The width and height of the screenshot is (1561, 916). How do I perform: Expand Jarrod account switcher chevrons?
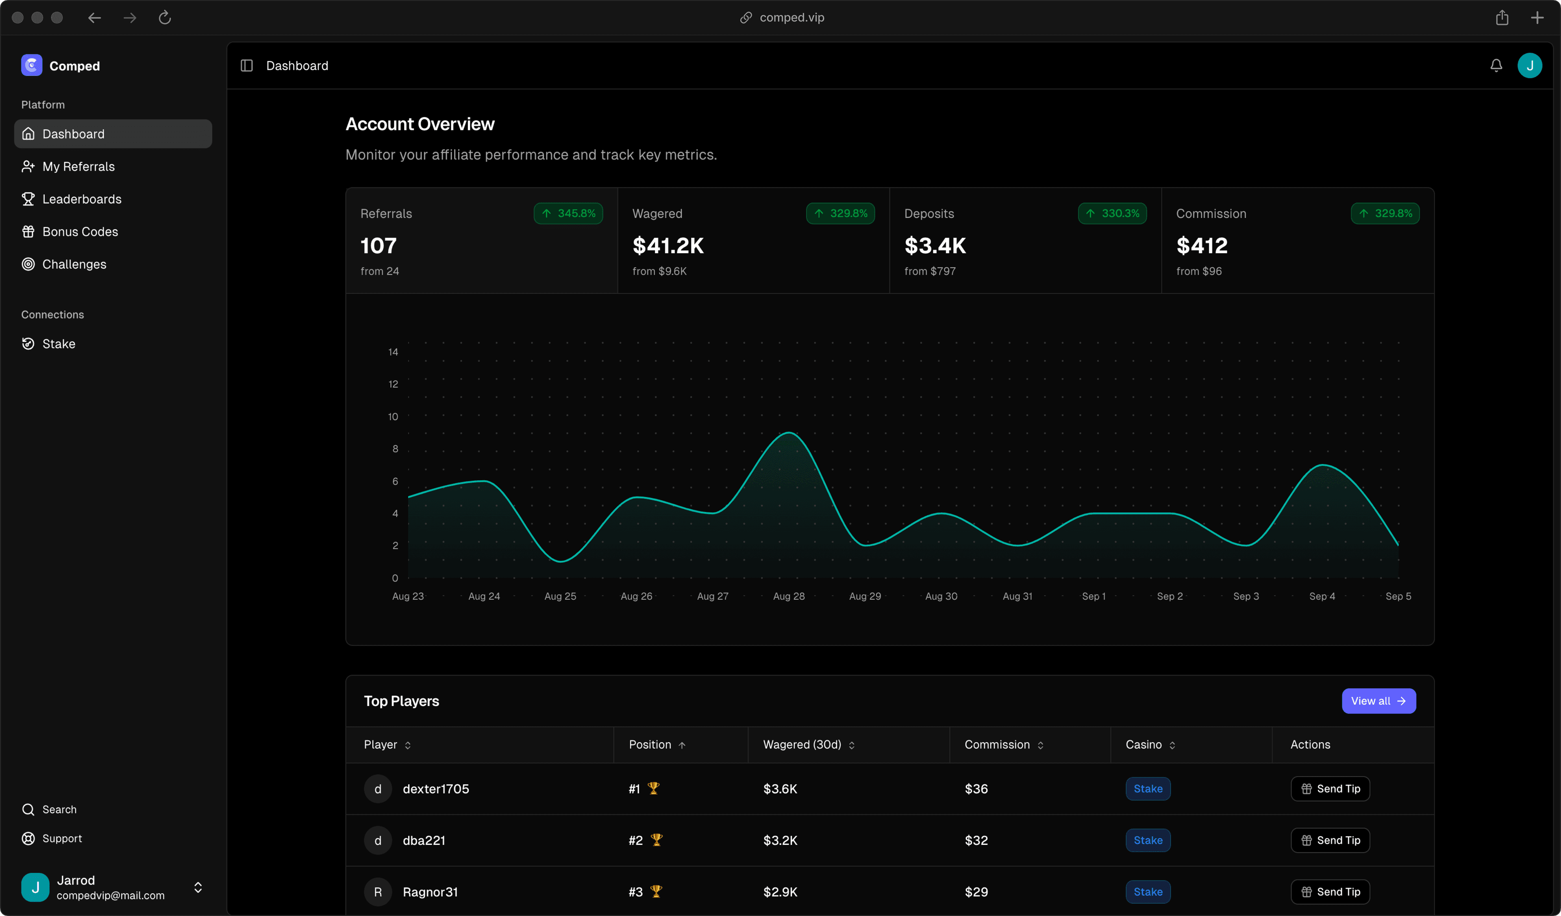click(x=198, y=888)
